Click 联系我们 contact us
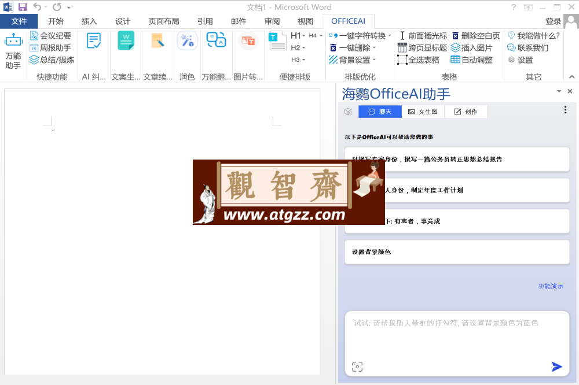579x385 pixels. [527, 47]
